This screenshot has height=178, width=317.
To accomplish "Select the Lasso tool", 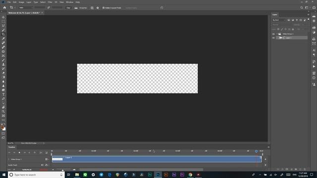I will (x=3, y=26).
